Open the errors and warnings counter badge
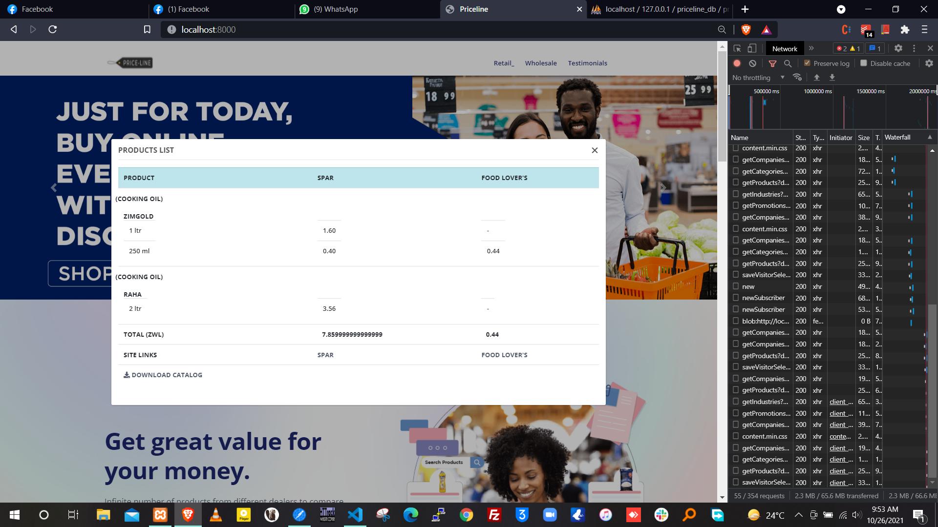Viewport: 938px width, 527px height. 848,48
